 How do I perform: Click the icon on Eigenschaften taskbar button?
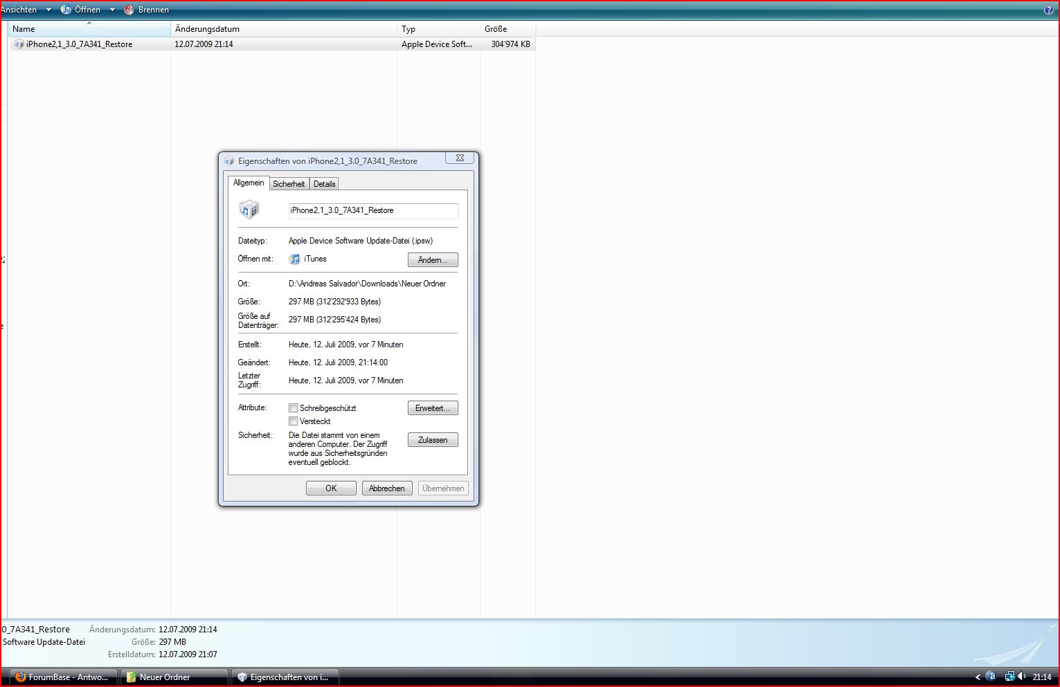pos(242,677)
